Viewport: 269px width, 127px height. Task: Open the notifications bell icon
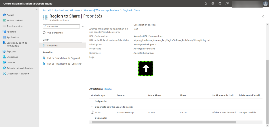coord(206,4)
